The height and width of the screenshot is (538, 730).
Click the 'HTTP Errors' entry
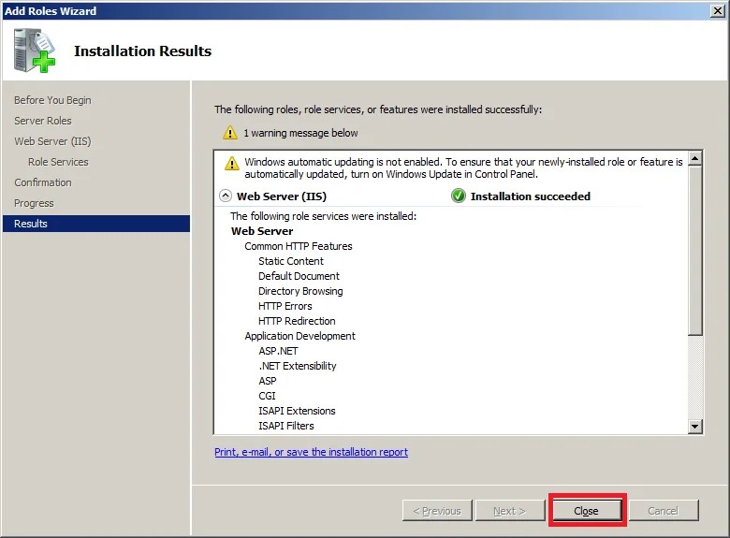tap(285, 306)
